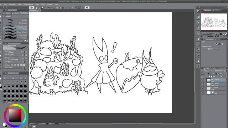Click the Open file icon in command bar
The height and width of the screenshot is (128, 228).
pyautogui.click(x=39, y=7)
